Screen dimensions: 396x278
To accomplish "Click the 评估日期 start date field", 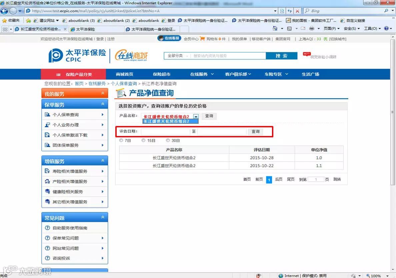I will pos(165,132).
